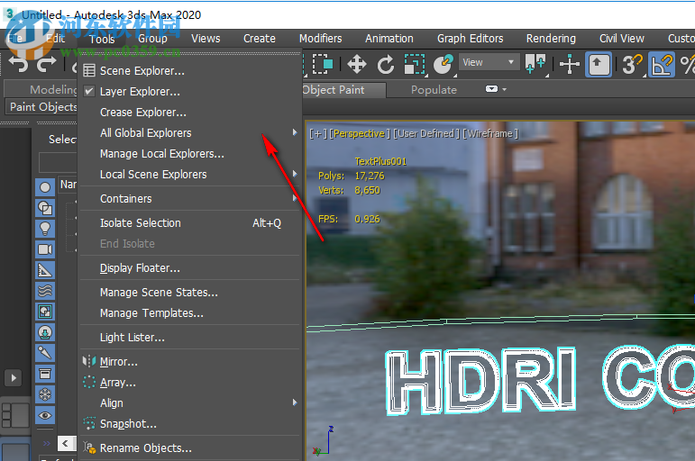Toggle the Angle Snap icon
Viewport: 695px width, 461px height.
(662, 64)
